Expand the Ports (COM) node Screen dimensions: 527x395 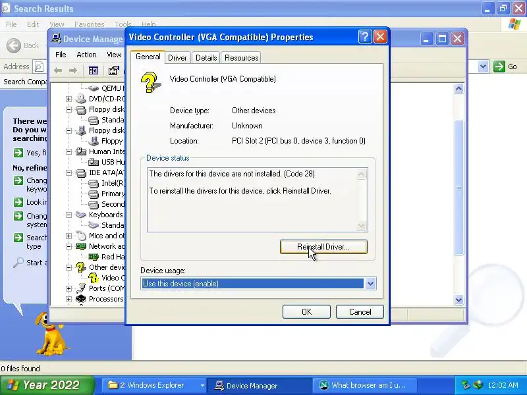tap(69, 288)
